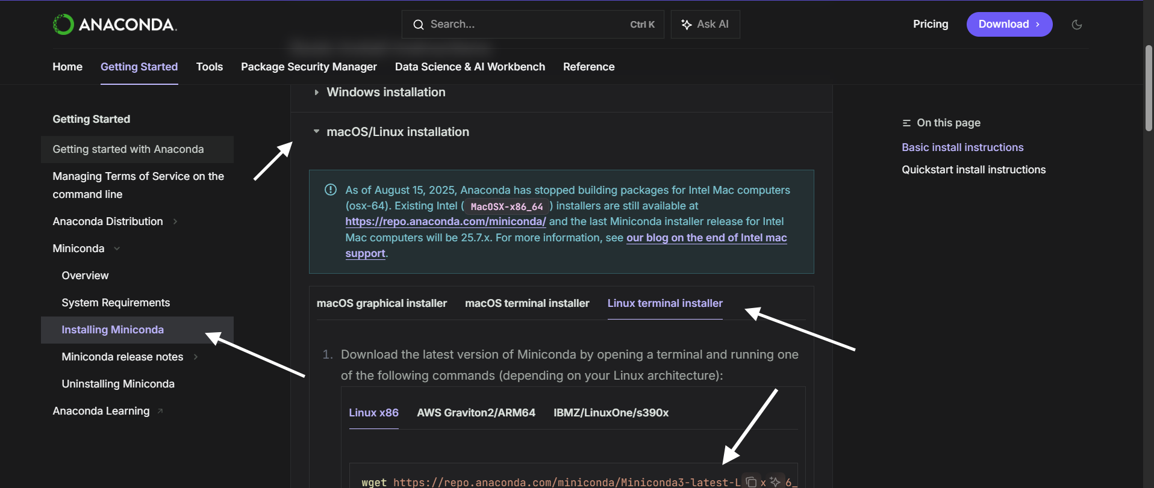This screenshot has height=488, width=1154.
Task: Select the Getting Started nav tab
Action: click(139, 67)
